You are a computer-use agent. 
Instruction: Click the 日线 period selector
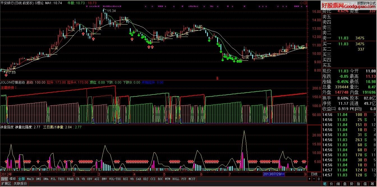pos(314,174)
